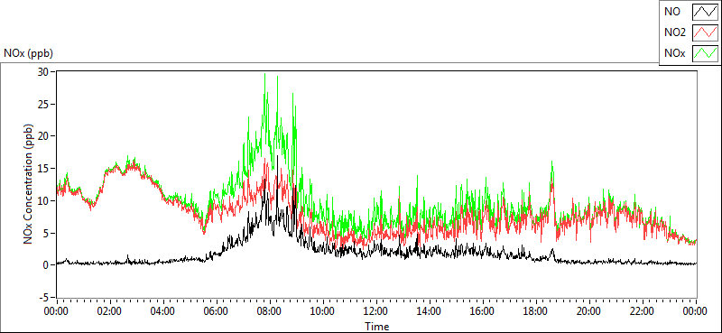Click the 14:00 time axis label
Viewport: 722px width, 333px height.
(x=430, y=312)
